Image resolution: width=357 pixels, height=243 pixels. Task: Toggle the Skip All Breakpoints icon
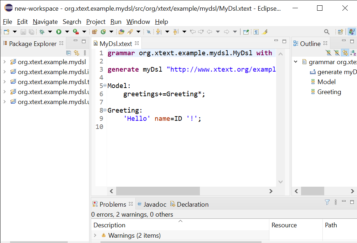[x=149, y=32]
